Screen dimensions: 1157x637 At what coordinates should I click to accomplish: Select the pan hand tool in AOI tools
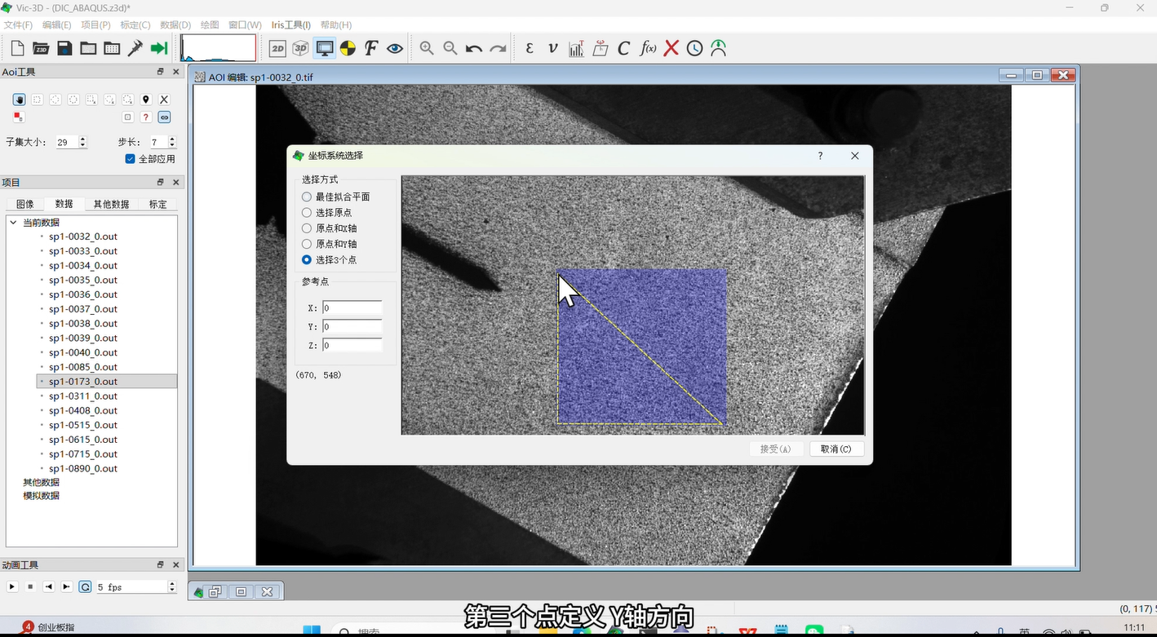(x=19, y=100)
